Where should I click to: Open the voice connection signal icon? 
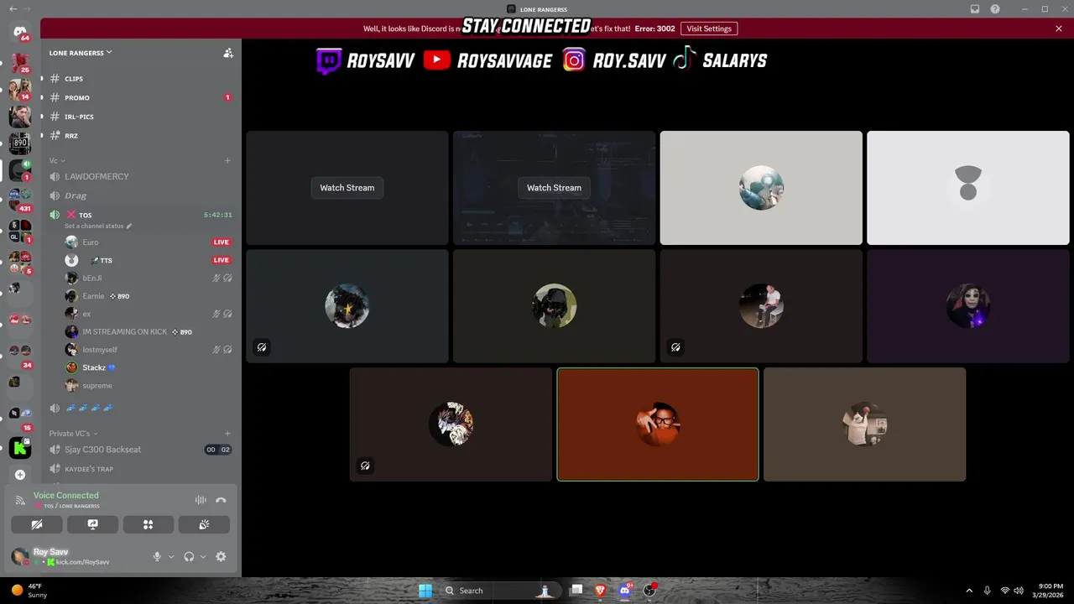(x=20, y=500)
